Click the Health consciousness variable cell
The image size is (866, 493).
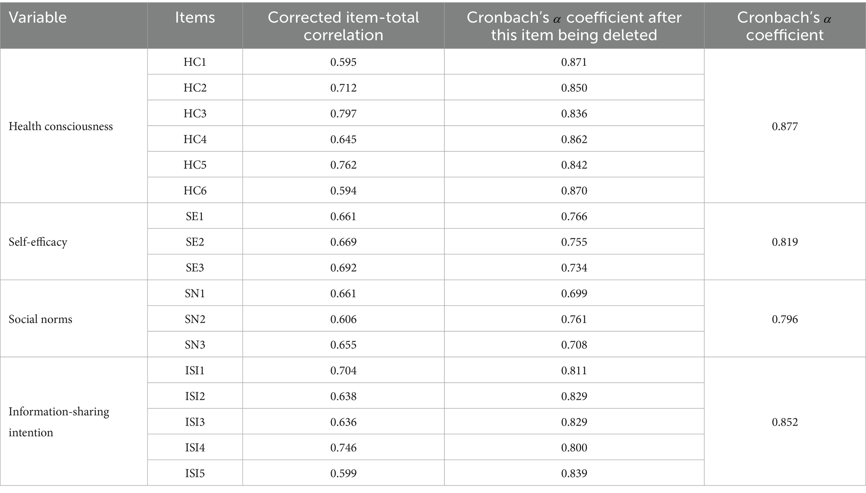[61, 126]
